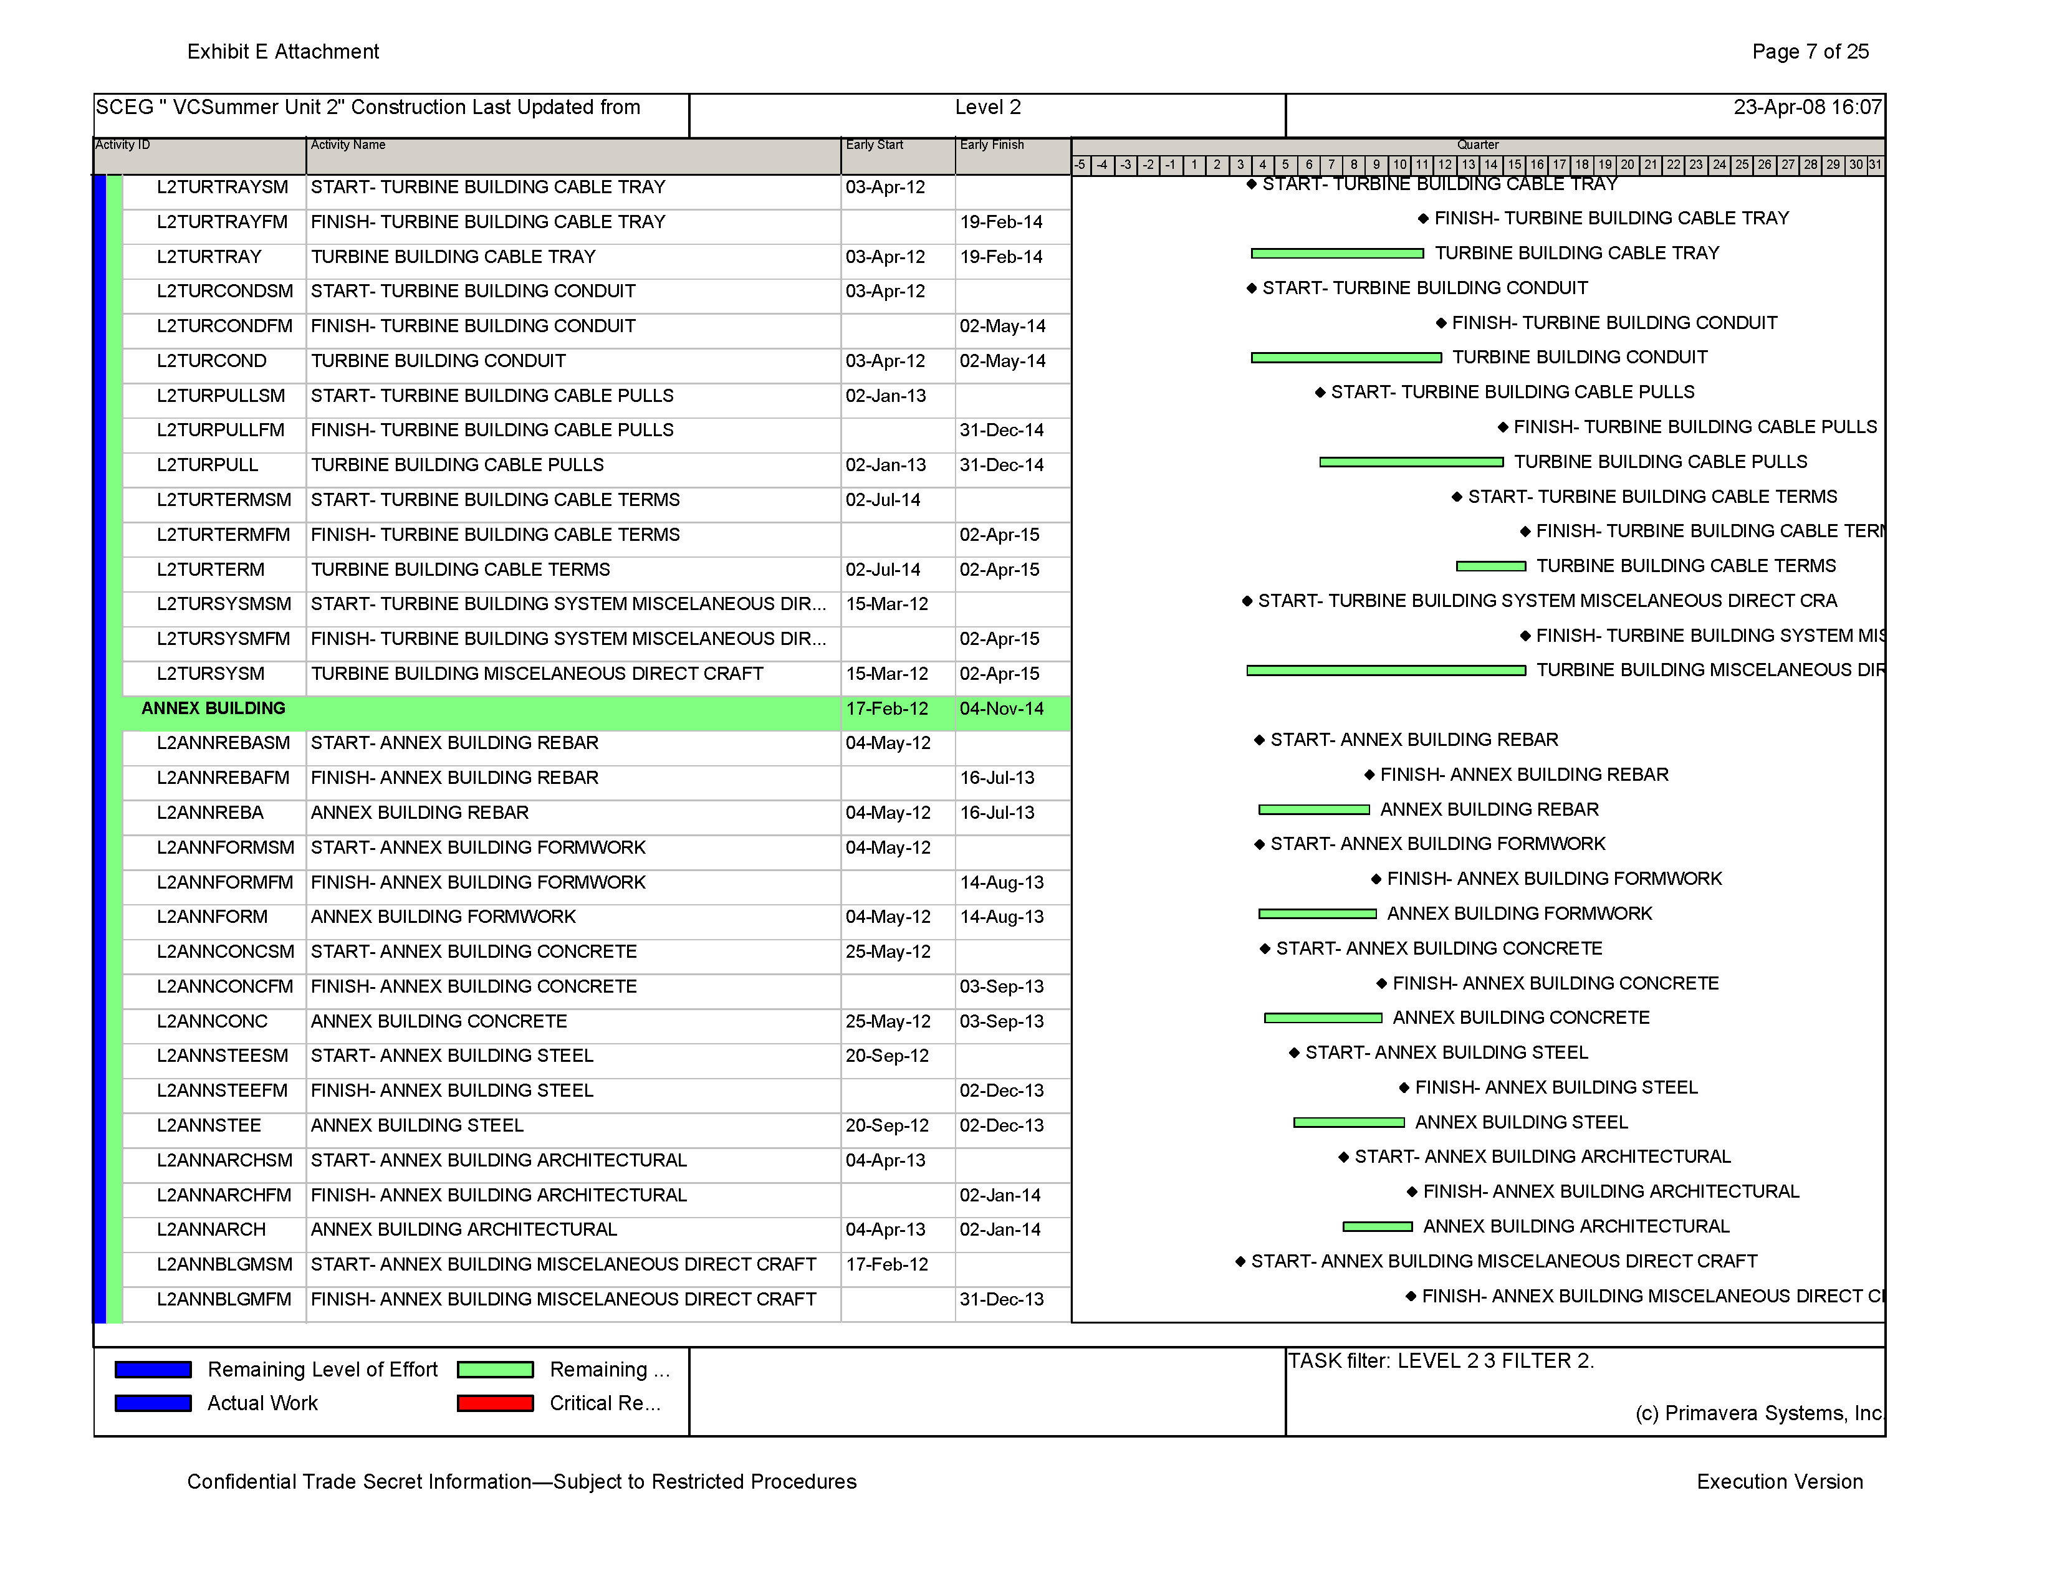Click the Level 2 header title

coord(988,107)
